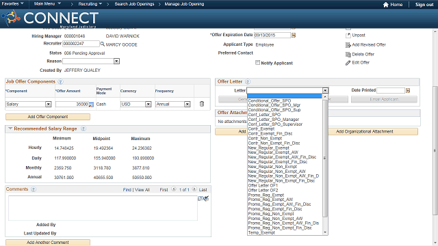438x246 pixels.
Task: Enable the Notify Applicant checkbox
Action: click(257, 63)
